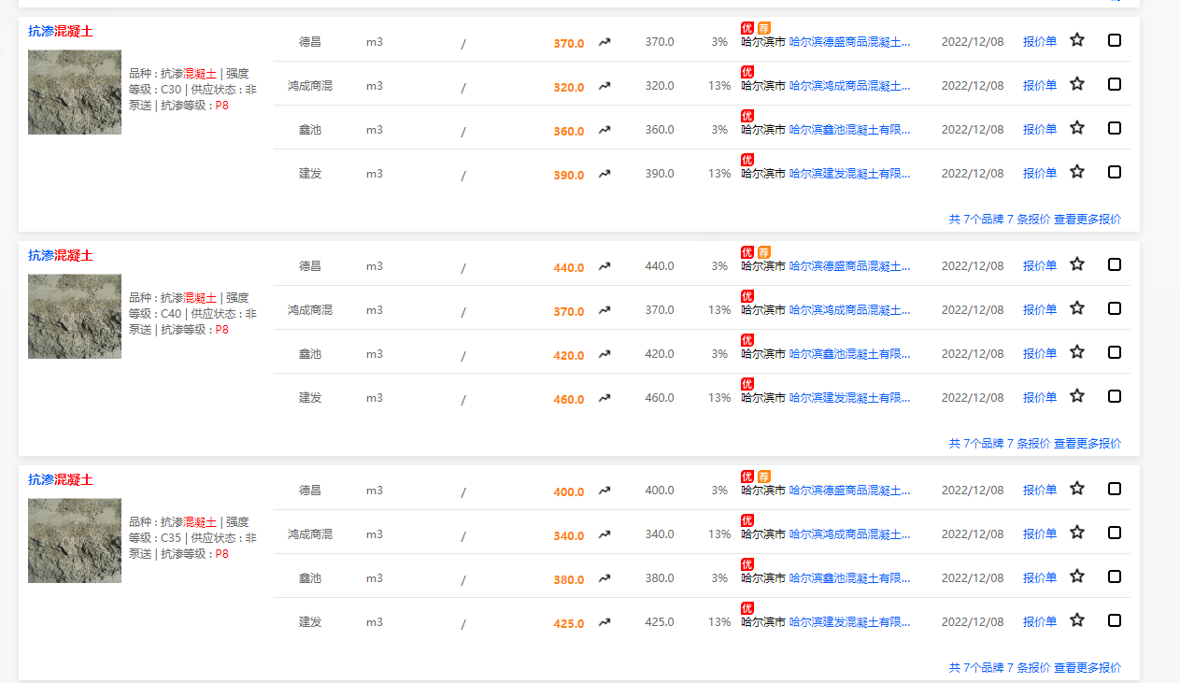1180x683 pixels.
Task: View price trend for 鸿成商混 370.0
Action: (604, 310)
